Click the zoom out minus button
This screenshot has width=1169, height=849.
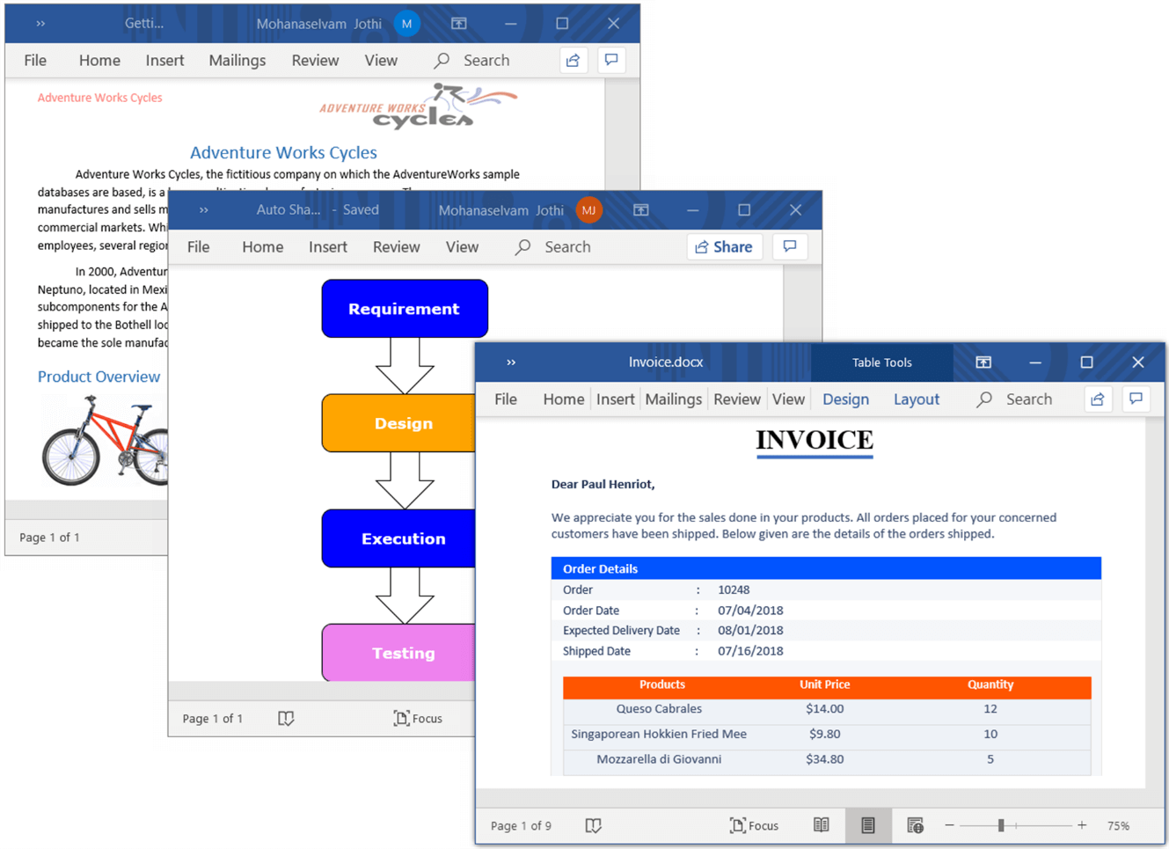point(949,825)
